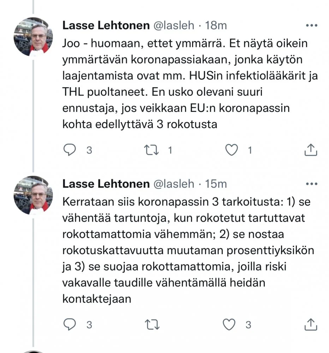Click @lasleh handle on the 15m tweet
Image resolution: width=329 pixels, height=353 pixels.
click(x=173, y=184)
